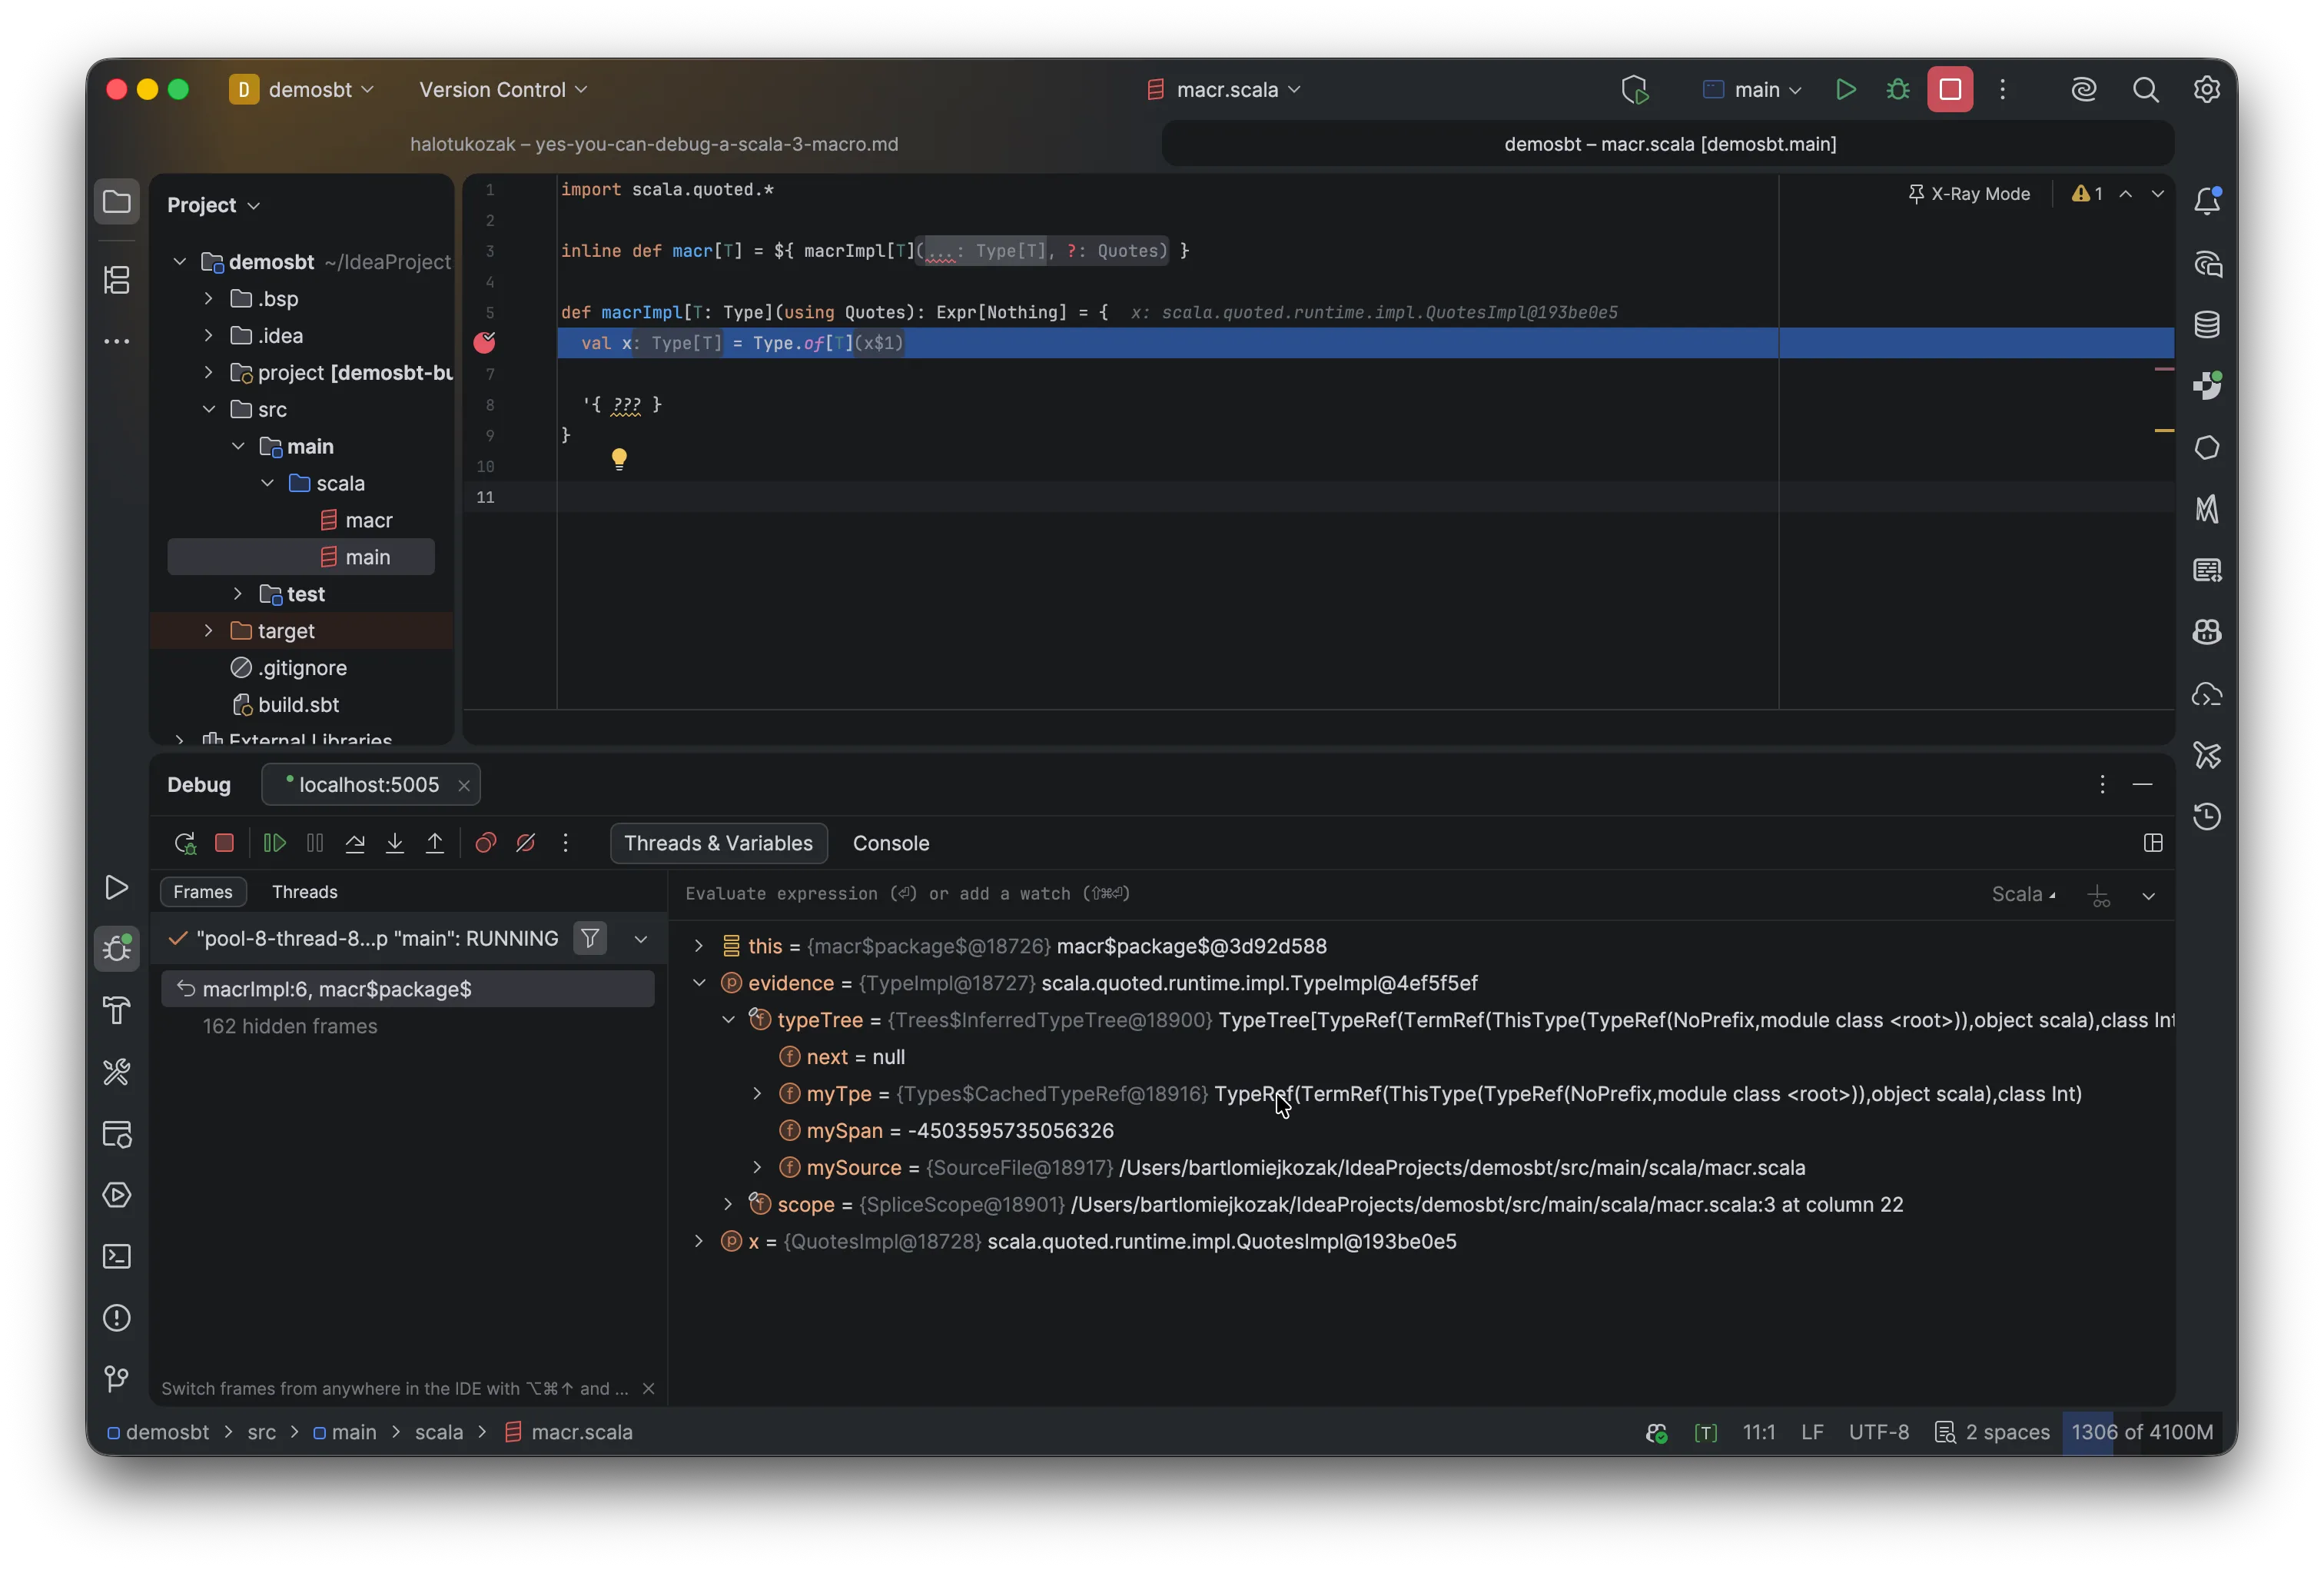2324x1570 pixels.
Task: Open the Notifications bell icon
Action: (2207, 199)
